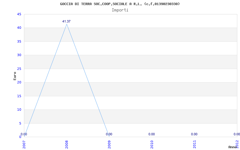Click the 0.00 data label above 2010

point(151,134)
